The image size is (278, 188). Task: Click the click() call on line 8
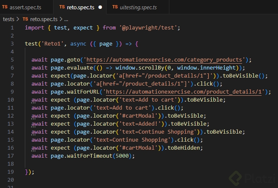click(x=208, y=84)
